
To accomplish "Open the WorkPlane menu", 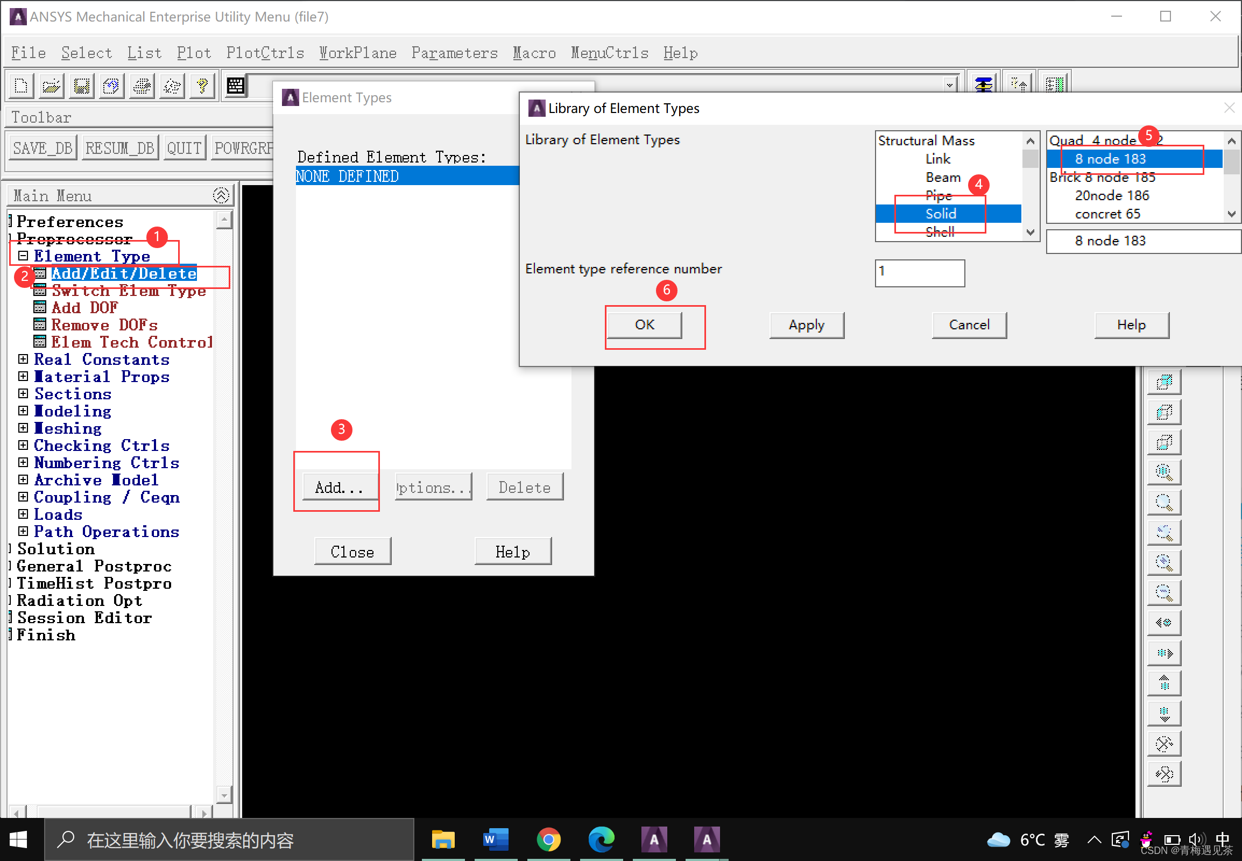I will (x=358, y=53).
